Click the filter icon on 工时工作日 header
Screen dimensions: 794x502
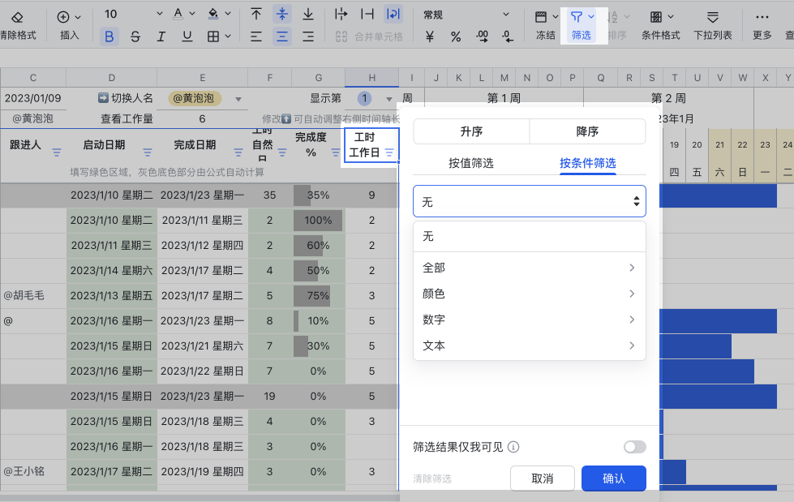tap(389, 152)
